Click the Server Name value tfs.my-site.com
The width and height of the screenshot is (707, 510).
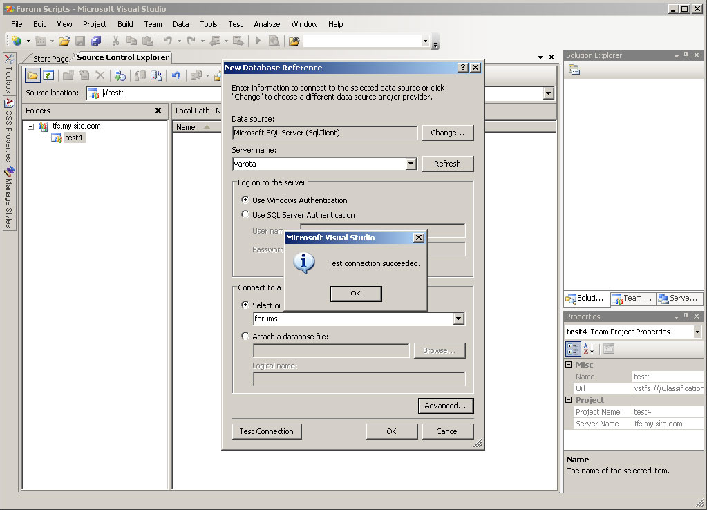pos(668,424)
